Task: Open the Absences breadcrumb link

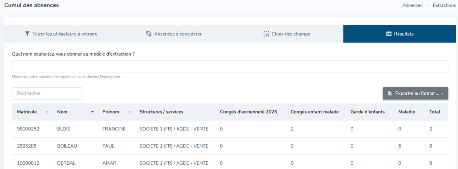Action: click(x=412, y=5)
